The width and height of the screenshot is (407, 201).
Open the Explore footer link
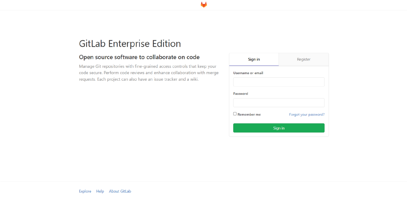85,192
